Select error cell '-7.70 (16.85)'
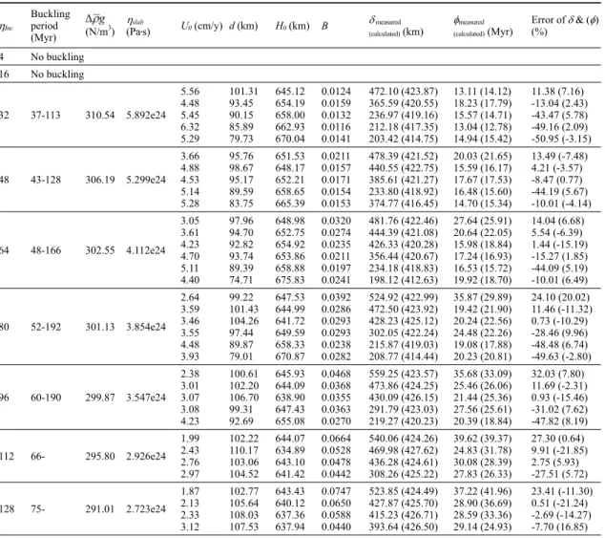The height and width of the screenshot is (538, 605). coord(559,527)
